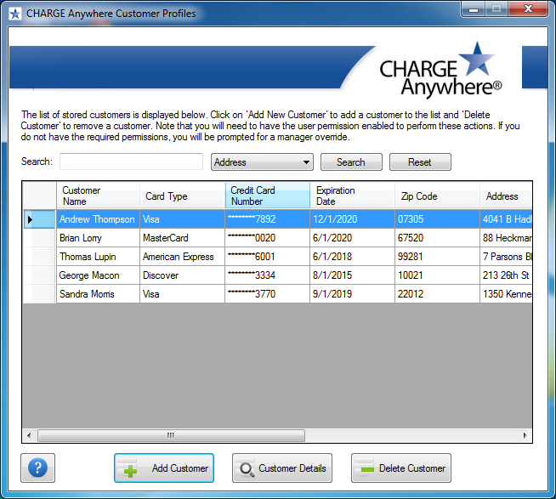Sort by Address column header
Image resolution: width=556 pixels, height=499 pixels.
(506, 196)
